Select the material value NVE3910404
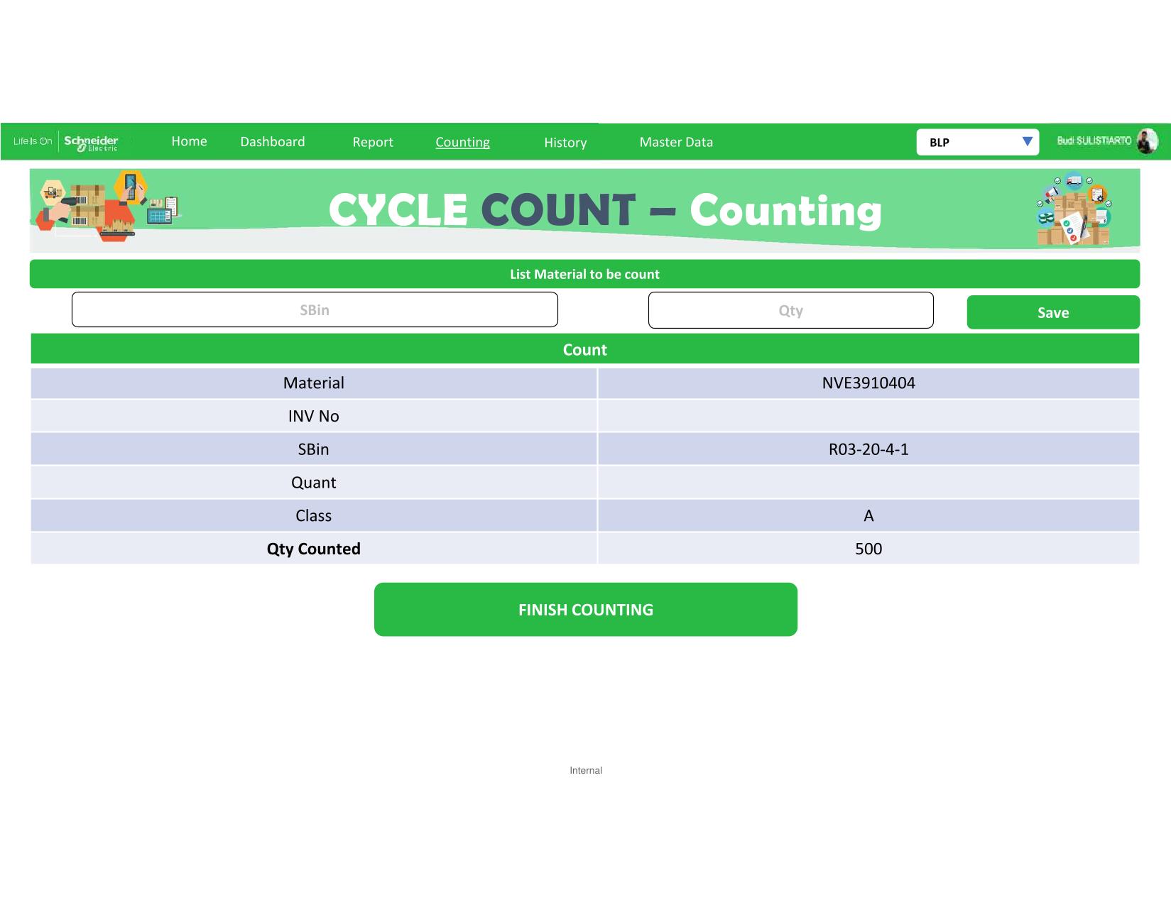The image size is (1171, 905). [x=868, y=383]
